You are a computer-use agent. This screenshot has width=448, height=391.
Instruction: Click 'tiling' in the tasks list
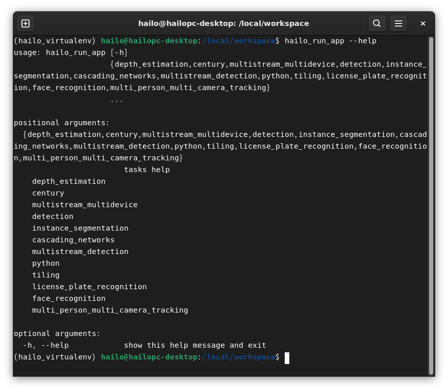(x=46, y=275)
